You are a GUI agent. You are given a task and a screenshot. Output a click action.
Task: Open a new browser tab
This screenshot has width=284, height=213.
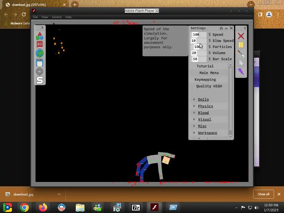pyautogui.click(x=75, y=4)
